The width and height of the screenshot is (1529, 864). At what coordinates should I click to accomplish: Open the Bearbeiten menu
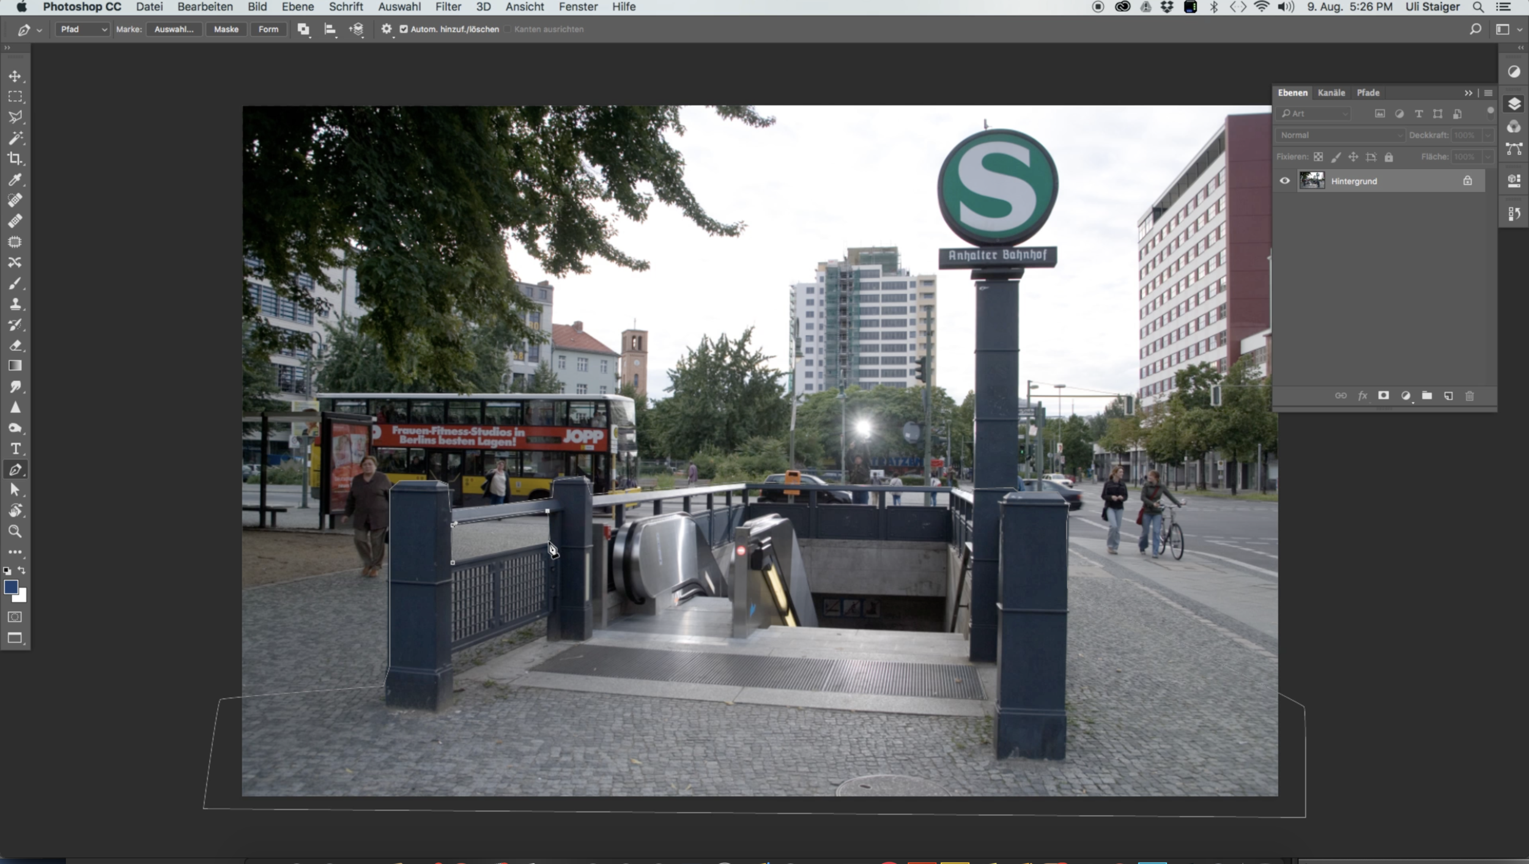click(205, 7)
